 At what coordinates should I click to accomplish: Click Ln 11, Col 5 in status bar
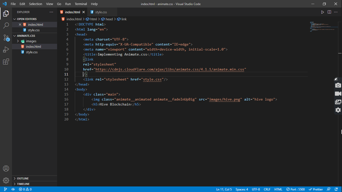(224, 189)
